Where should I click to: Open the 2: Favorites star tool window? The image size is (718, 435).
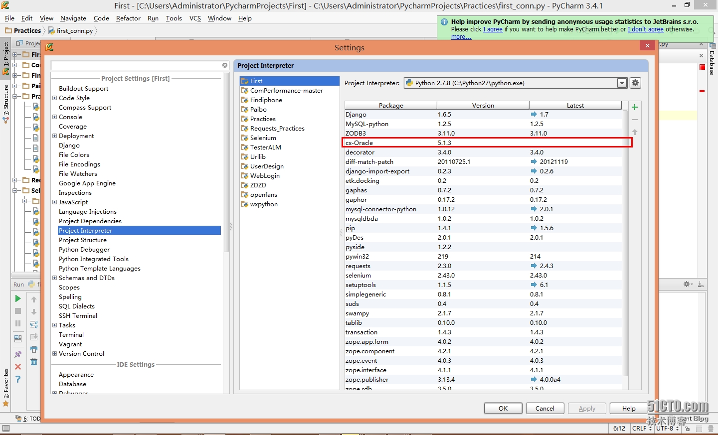coord(6,388)
